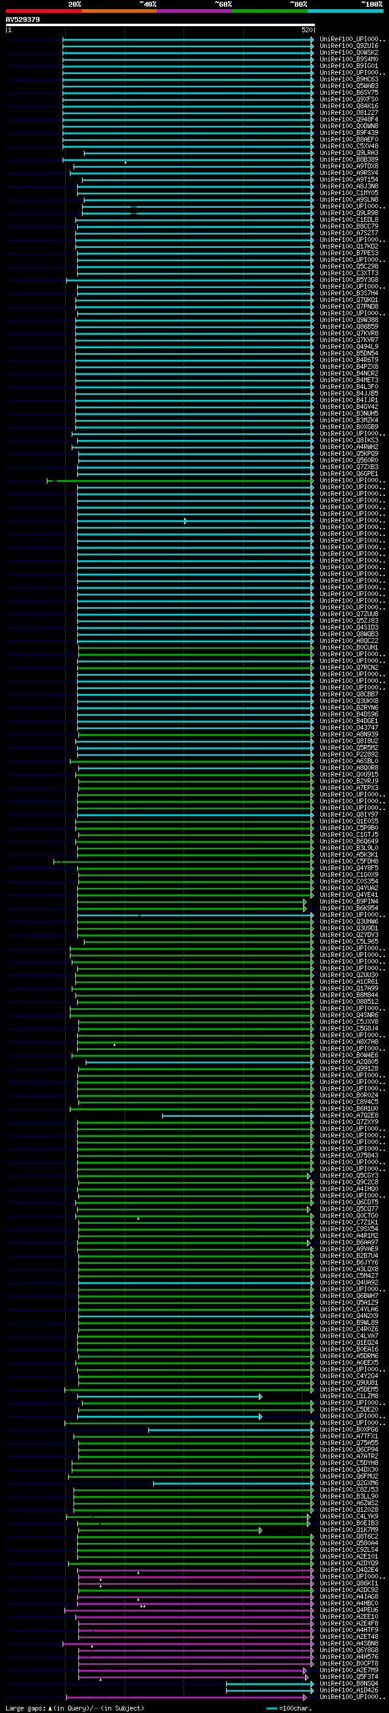Click label UniRef100_Q84K16
The width and height of the screenshot is (389, 1713).
[x=349, y=106]
